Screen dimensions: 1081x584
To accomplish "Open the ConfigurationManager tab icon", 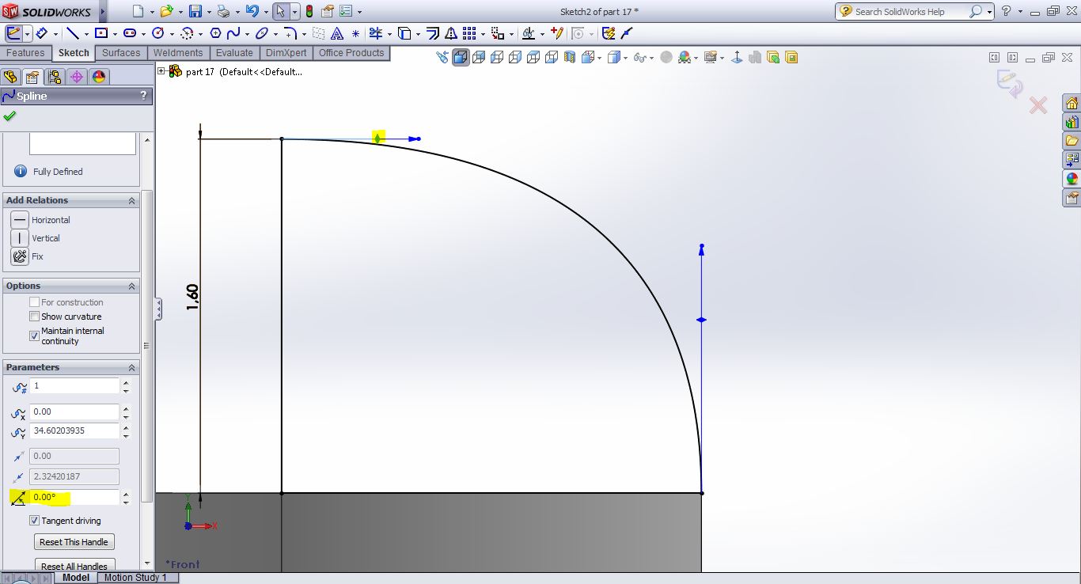I will pyautogui.click(x=54, y=77).
